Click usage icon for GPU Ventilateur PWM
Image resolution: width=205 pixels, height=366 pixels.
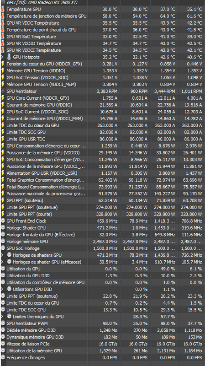[x=3, y=323]
